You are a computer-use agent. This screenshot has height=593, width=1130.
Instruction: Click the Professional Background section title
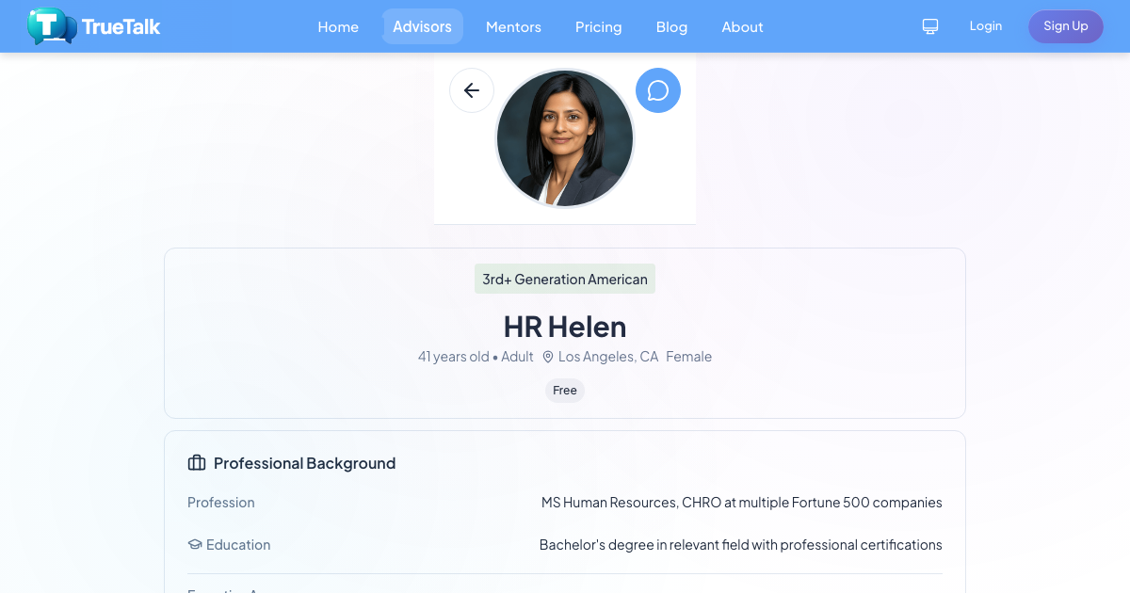pos(304,463)
